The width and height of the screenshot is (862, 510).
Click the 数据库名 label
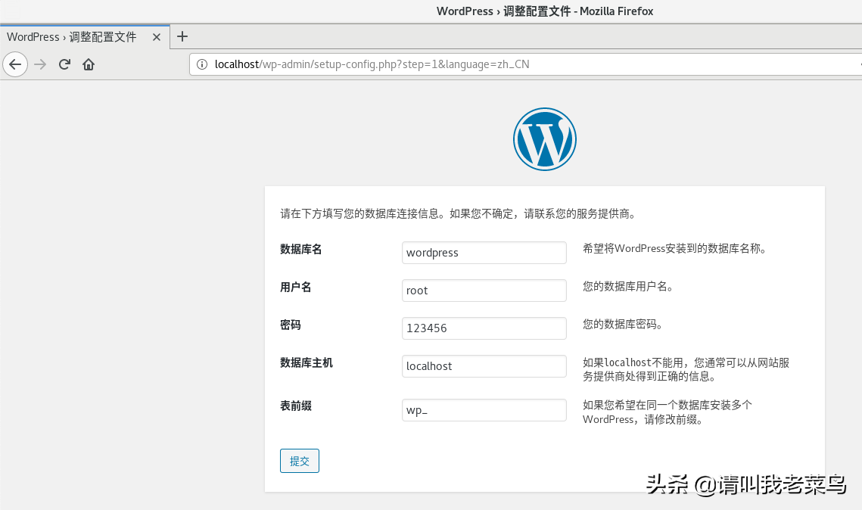click(x=300, y=250)
